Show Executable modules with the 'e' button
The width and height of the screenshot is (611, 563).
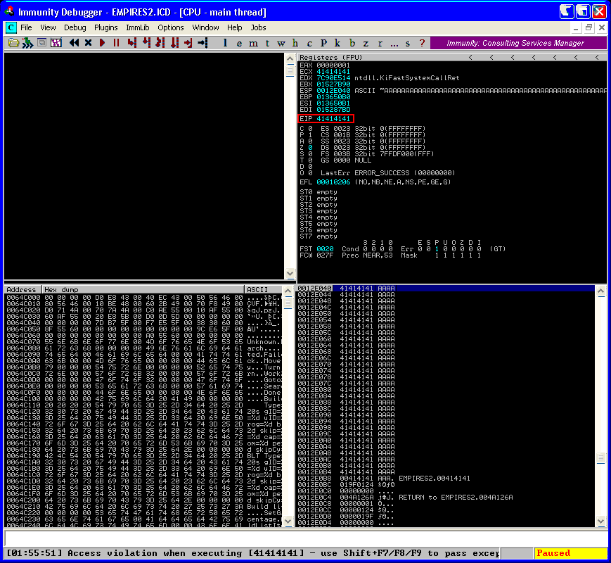pyautogui.click(x=239, y=43)
